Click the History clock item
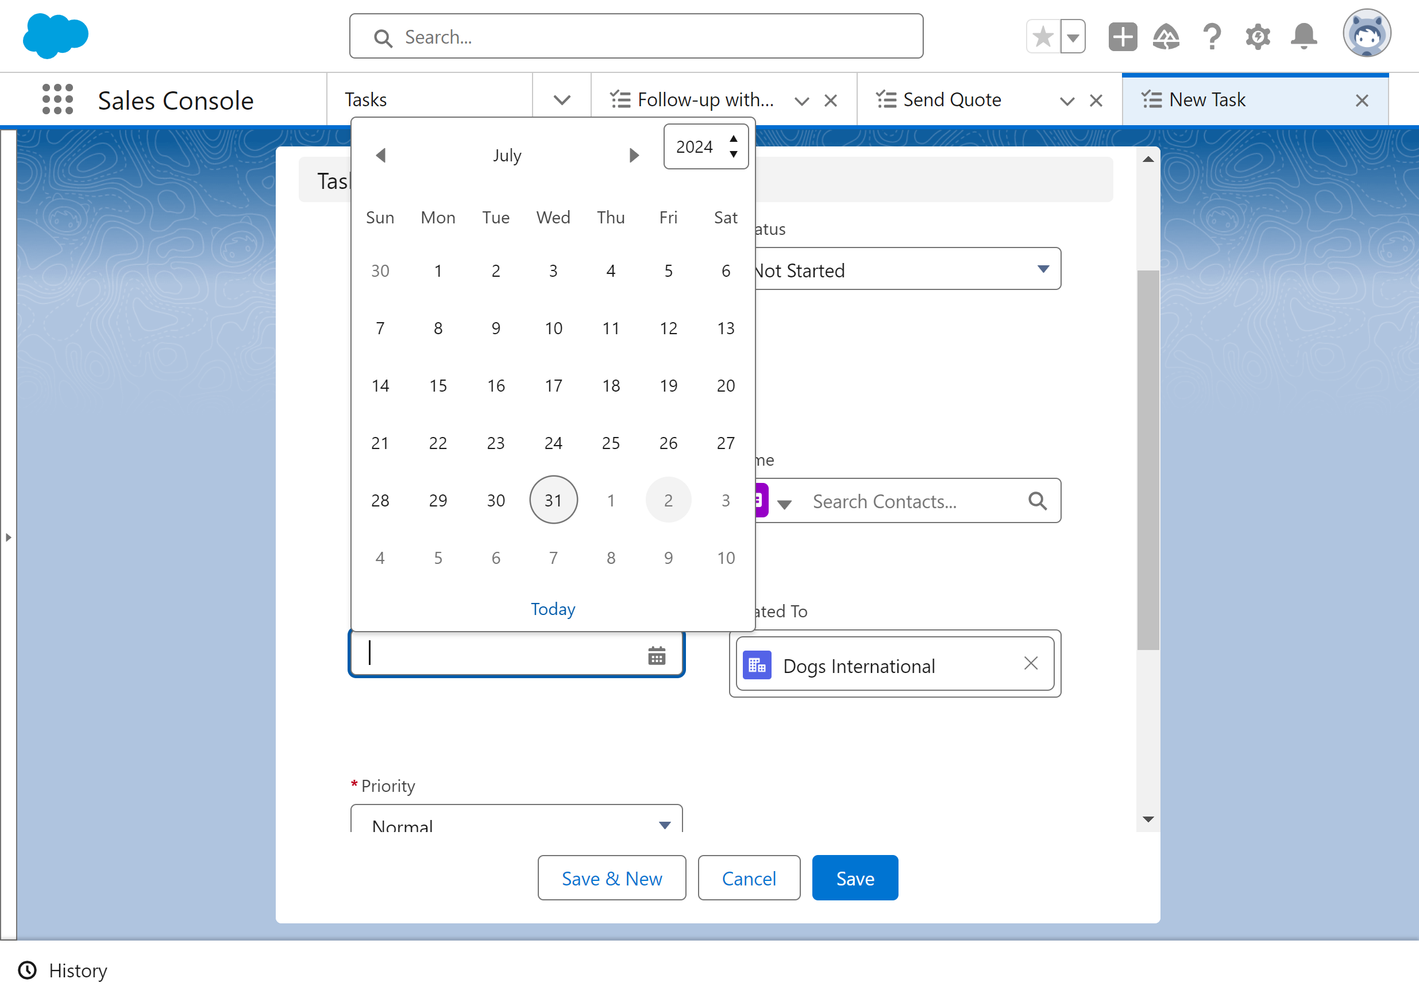Viewport: 1419px width, 998px height. tap(63, 970)
